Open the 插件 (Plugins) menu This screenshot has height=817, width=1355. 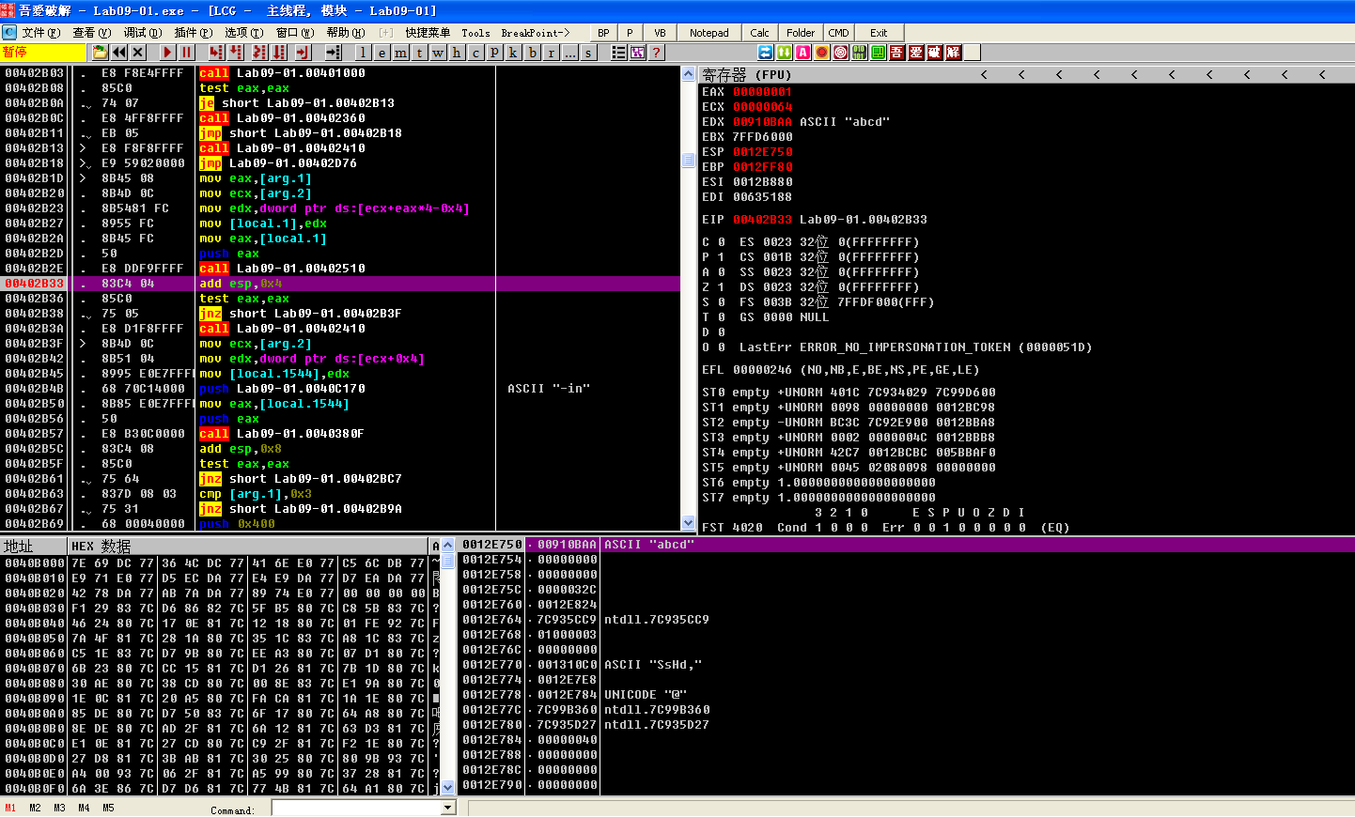[x=194, y=33]
